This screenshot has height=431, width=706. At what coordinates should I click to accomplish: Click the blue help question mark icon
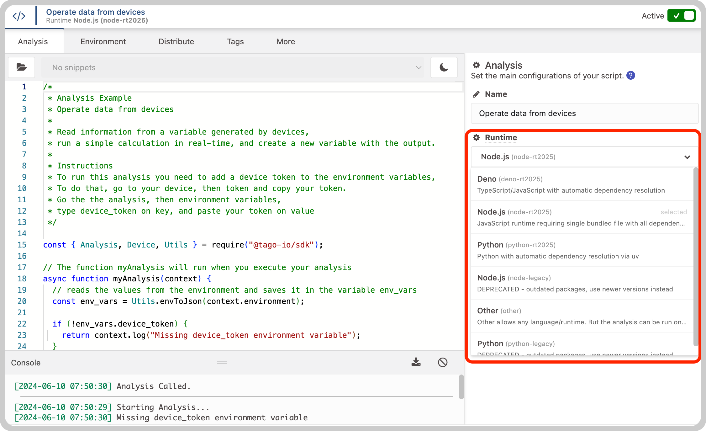[631, 76]
